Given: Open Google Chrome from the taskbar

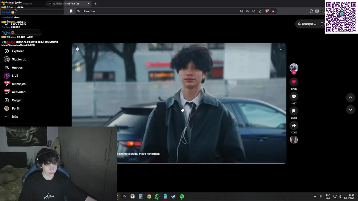Looking at the screenshot, I should pyautogui.click(x=149, y=197).
